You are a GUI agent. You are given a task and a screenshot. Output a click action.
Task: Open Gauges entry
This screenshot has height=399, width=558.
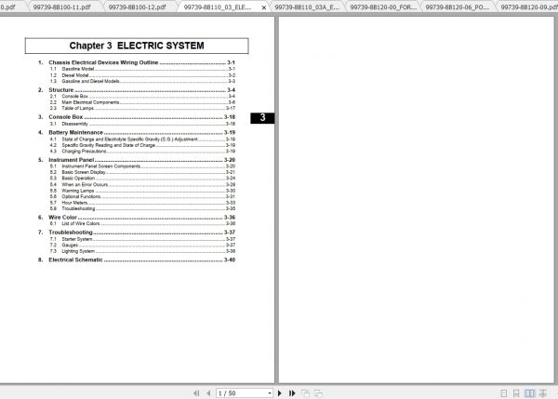point(142,246)
